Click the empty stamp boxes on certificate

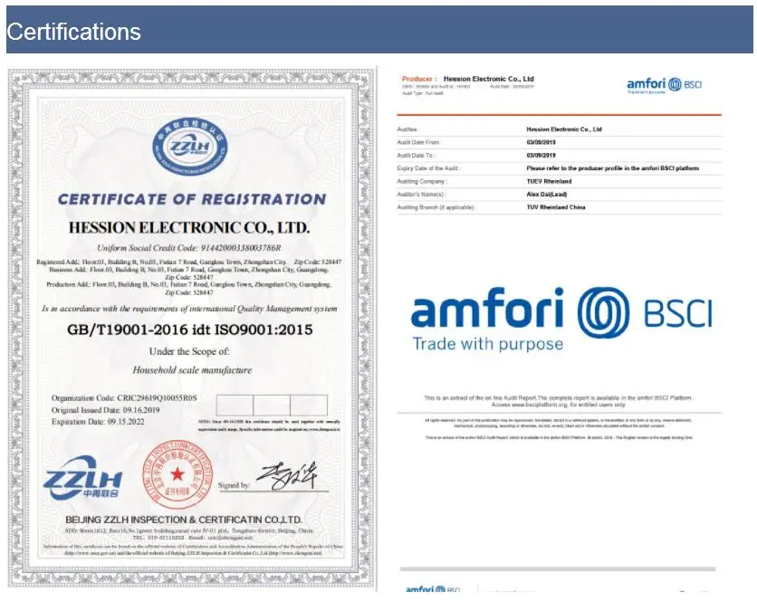click(x=272, y=405)
